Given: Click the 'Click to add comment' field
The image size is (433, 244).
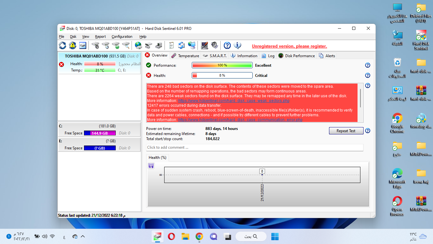Looking at the screenshot, I should 255,147.
